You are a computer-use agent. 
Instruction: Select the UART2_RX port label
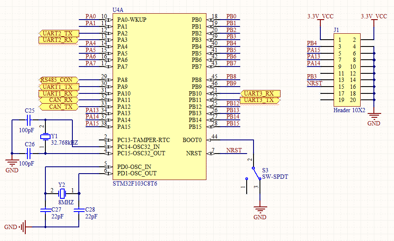pyautogui.click(x=59, y=40)
